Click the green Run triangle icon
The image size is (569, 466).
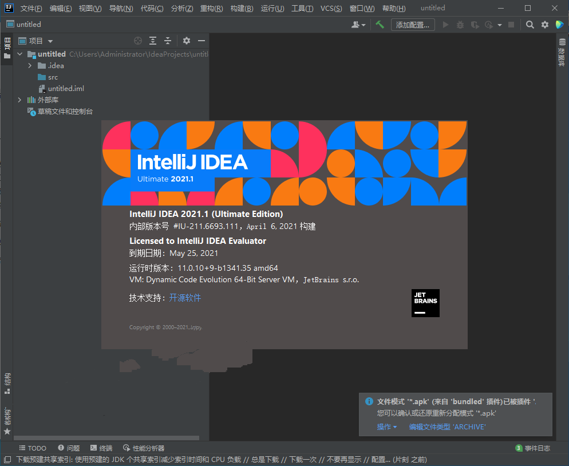coord(445,25)
